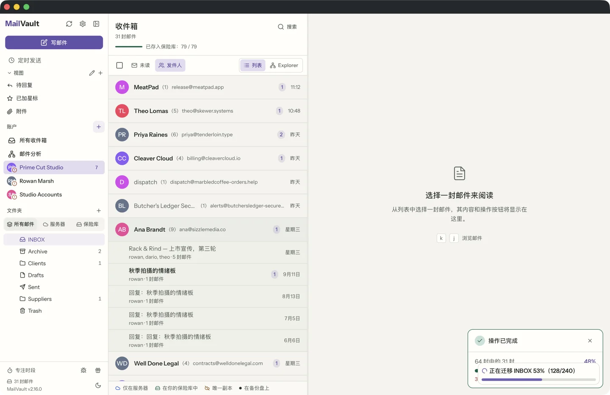Viewport: 610px width, 395px height.
Task: Click the 搜索 search button
Action: coord(287,27)
